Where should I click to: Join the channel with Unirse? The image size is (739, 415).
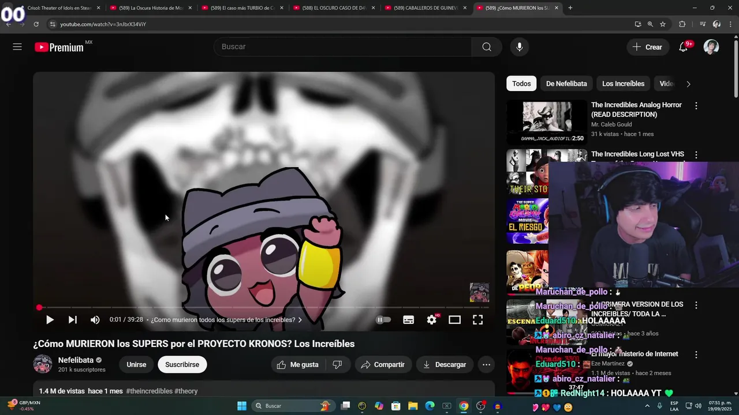point(136,365)
